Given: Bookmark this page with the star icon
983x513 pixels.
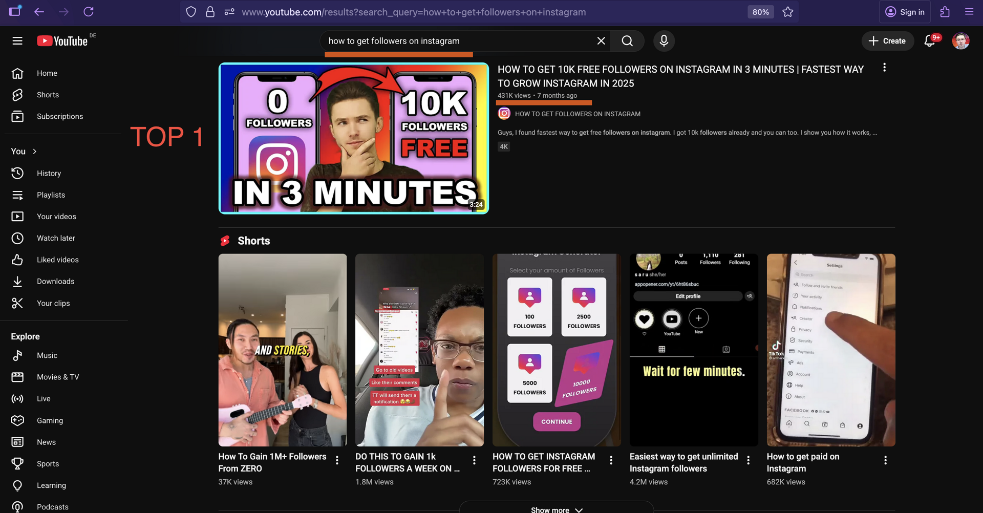Looking at the screenshot, I should (x=788, y=12).
